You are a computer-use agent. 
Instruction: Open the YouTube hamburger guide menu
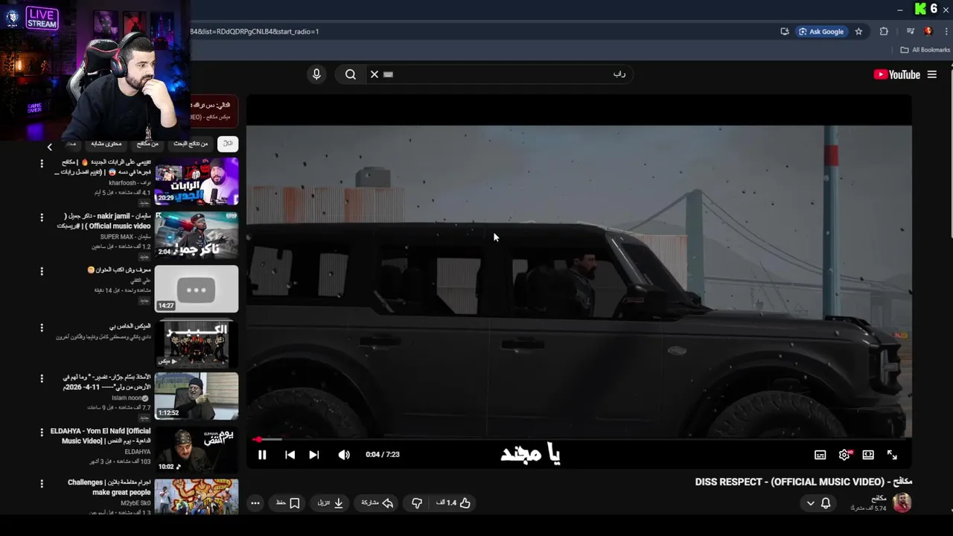point(931,74)
